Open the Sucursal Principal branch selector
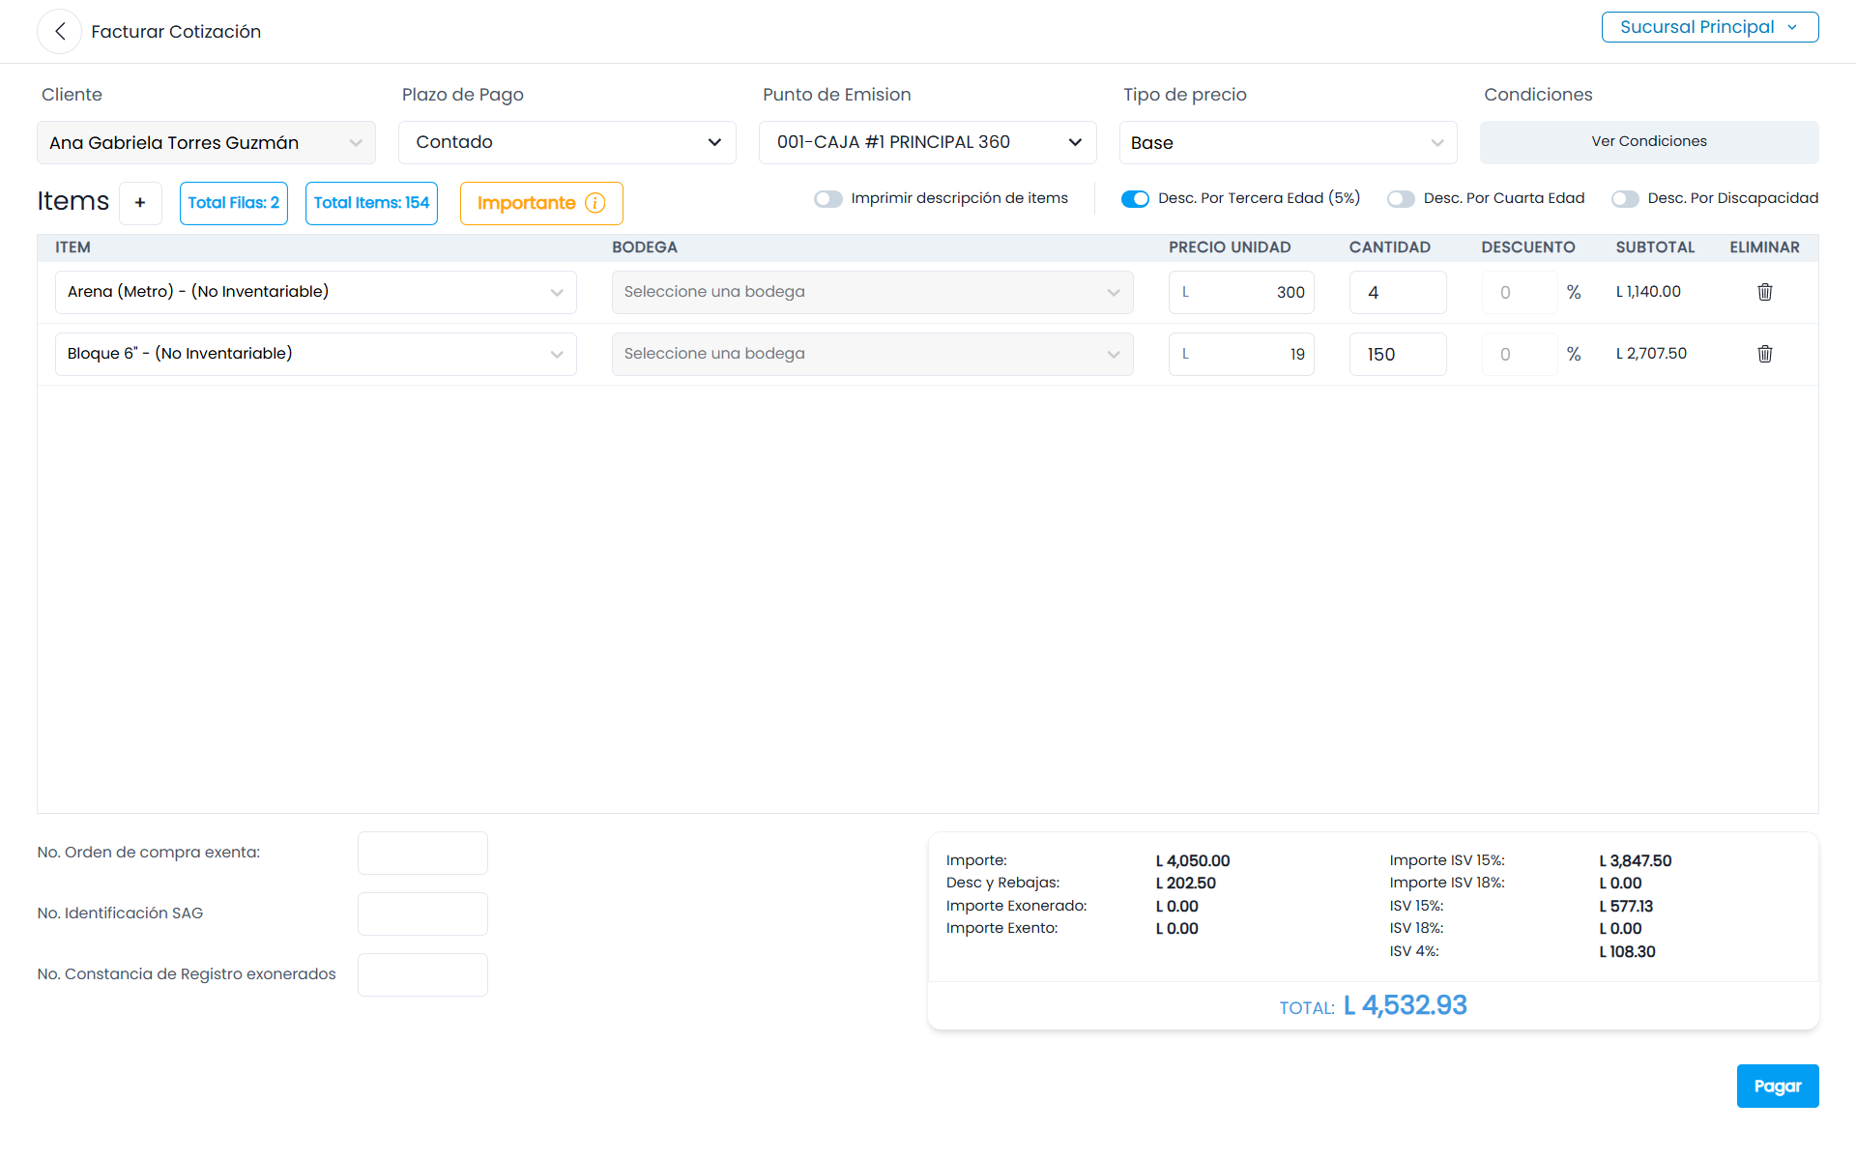 point(1709,27)
